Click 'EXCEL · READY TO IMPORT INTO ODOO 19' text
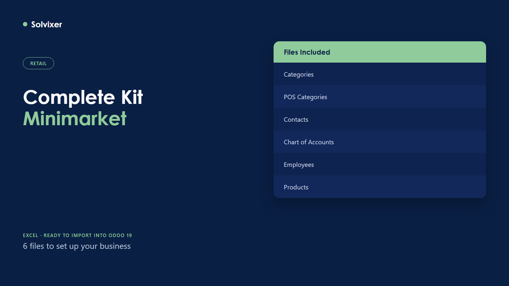509x286 pixels. [77, 235]
